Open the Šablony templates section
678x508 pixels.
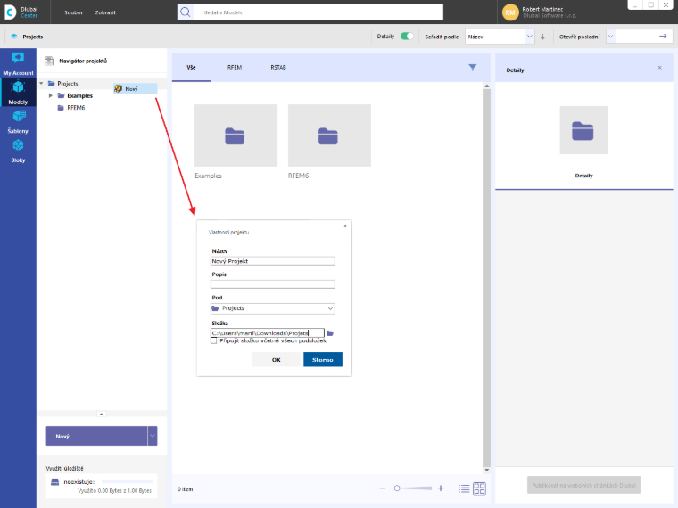click(18, 121)
